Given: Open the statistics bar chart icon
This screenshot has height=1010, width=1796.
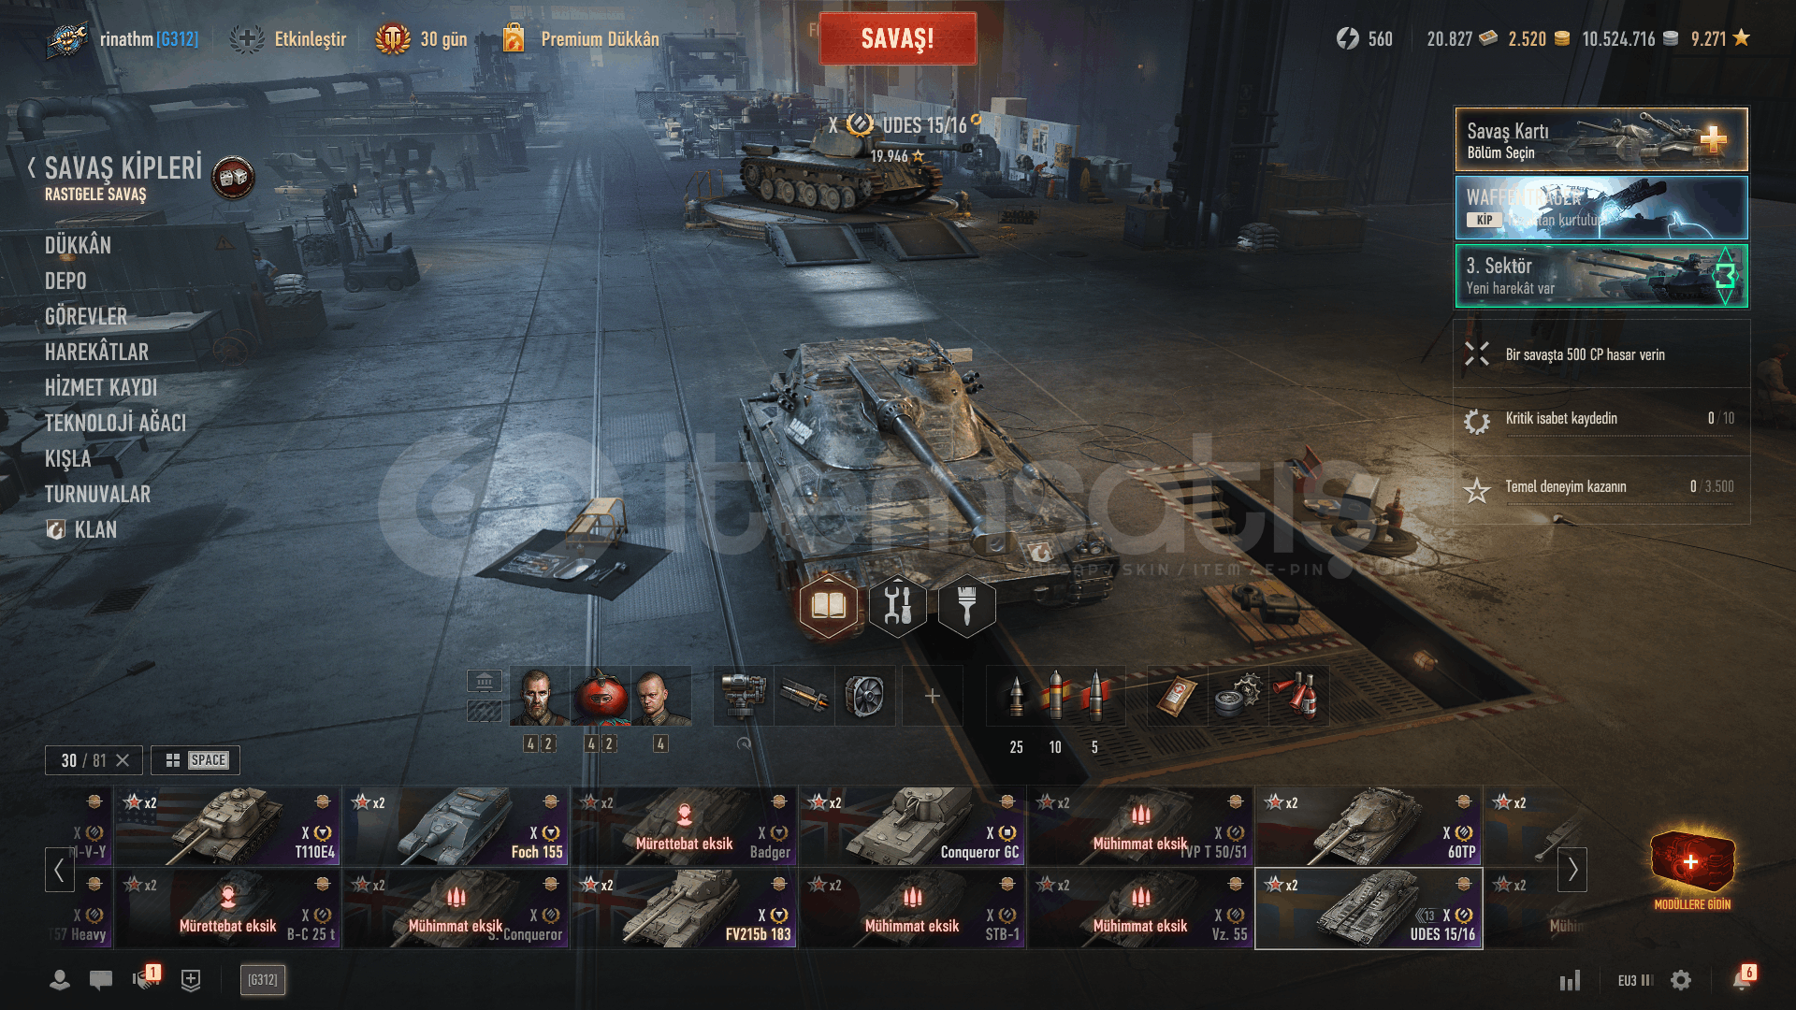Looking at the screenshot, I should pos(1570,980).
